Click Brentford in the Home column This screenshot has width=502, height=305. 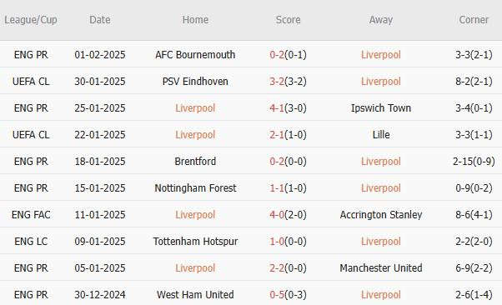point(195,162)
